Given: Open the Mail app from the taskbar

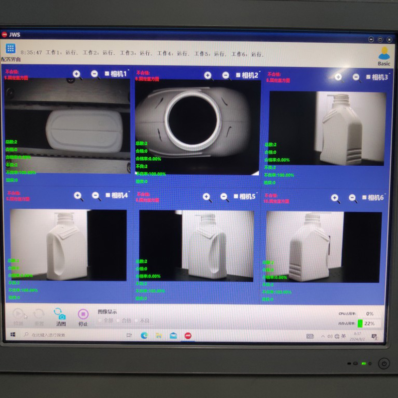Looking at the screenshot, I should tap(173, 335).
